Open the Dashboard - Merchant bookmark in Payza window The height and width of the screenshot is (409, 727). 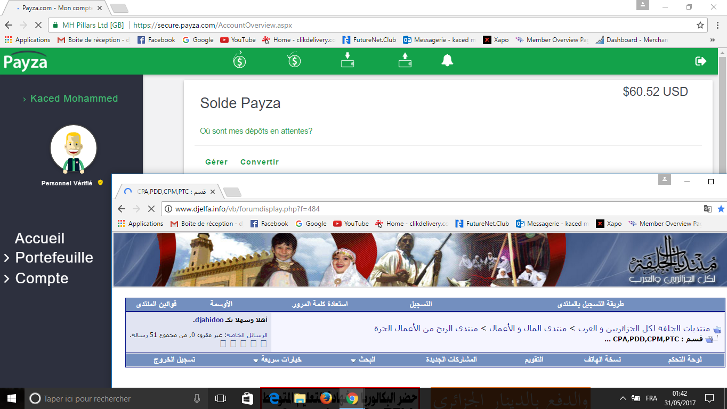(632, 40)
